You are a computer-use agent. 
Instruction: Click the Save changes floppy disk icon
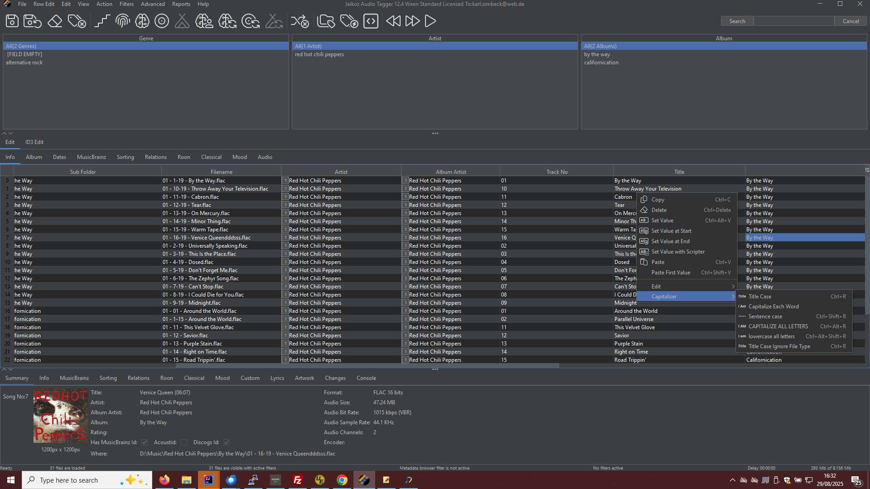coord(12,21)
